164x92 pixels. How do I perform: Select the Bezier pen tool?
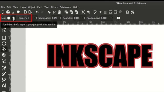click(4, 68)
